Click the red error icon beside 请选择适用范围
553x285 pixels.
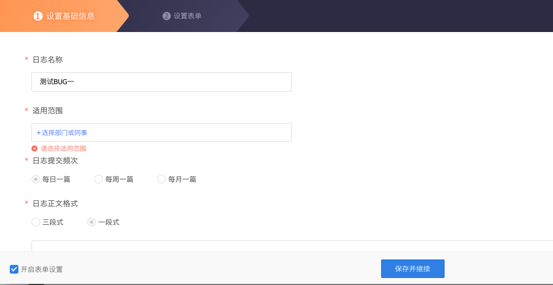click(x=35, y=148)
